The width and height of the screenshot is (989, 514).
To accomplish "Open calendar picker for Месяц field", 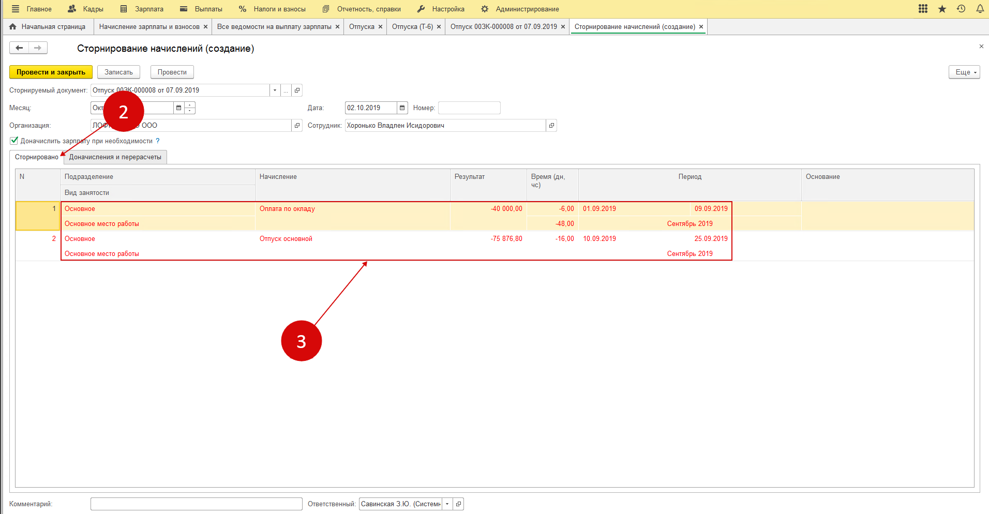I will tap(179, 108).
